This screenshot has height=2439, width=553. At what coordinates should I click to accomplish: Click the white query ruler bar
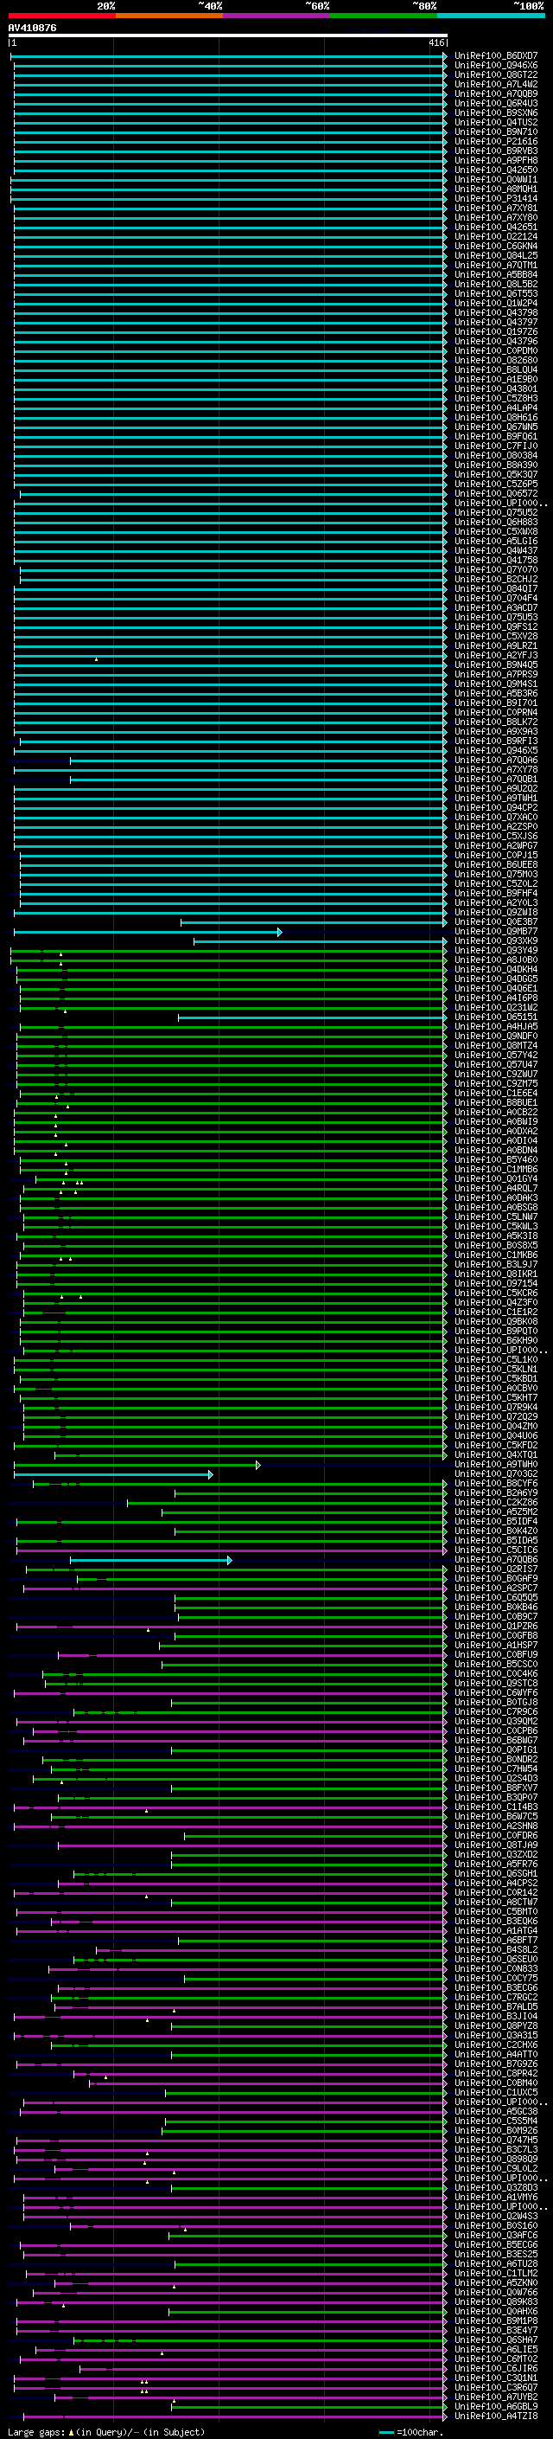point(227,35)
